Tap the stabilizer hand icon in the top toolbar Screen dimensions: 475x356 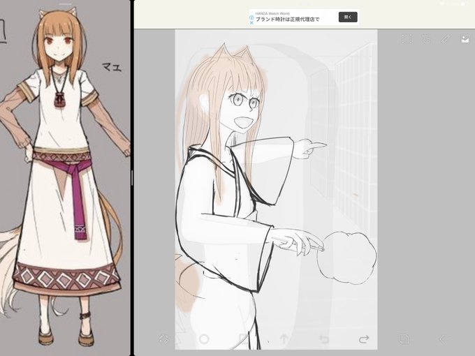[426, 39]
